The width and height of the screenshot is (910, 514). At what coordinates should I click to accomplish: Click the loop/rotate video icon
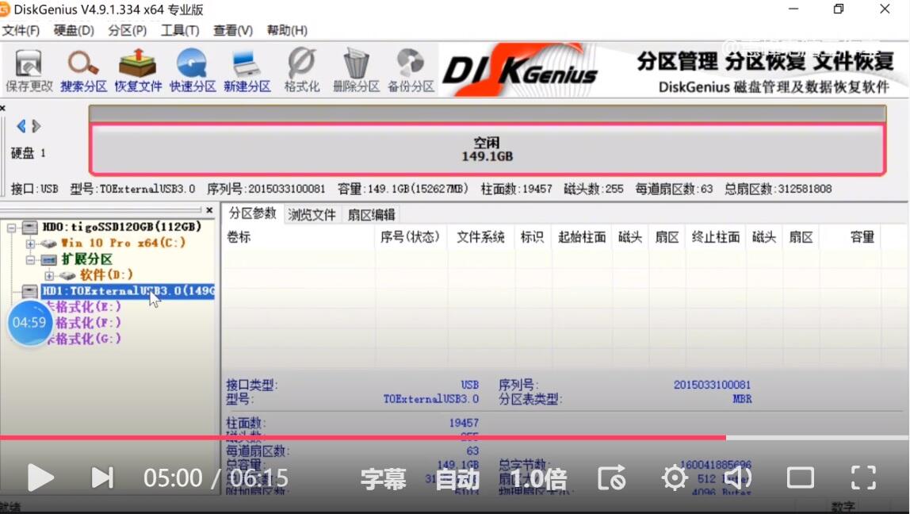[612, 478]
